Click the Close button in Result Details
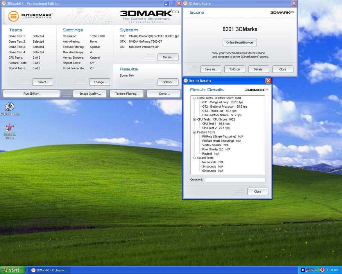The width and height of the screenshot is (342, 274). (x=258, y=192)
